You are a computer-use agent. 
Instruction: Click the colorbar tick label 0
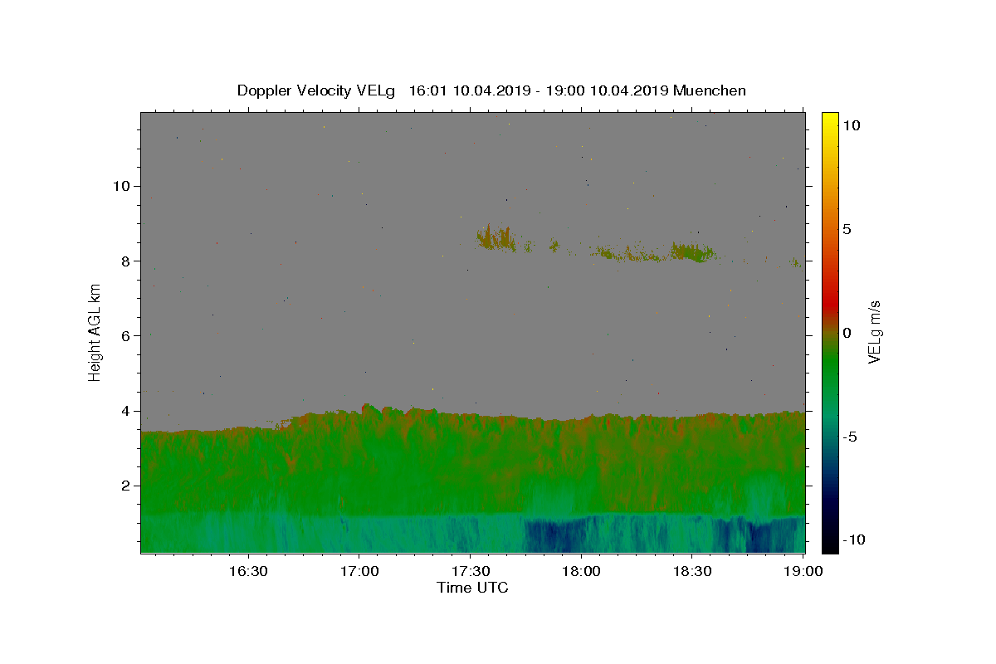847,333
